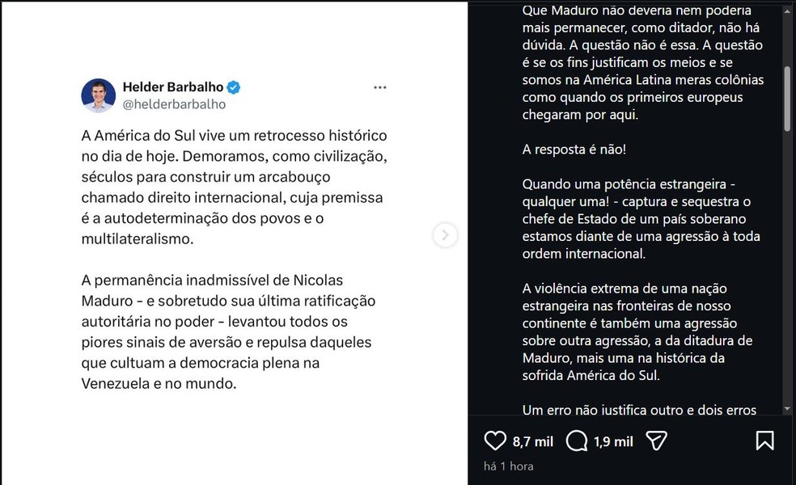Share the post with the paper plane icon
The height and width of the screenshot is (485, 796).
[x=657, y=441]
